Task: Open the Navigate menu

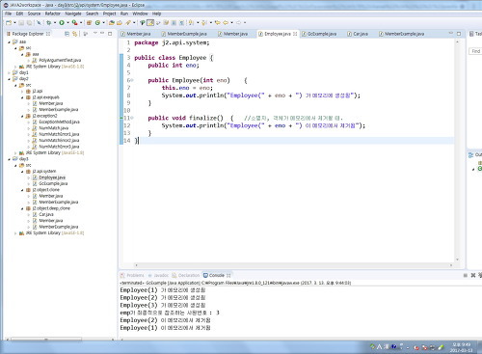Action: pyautogui.click(x=73, y=14)
